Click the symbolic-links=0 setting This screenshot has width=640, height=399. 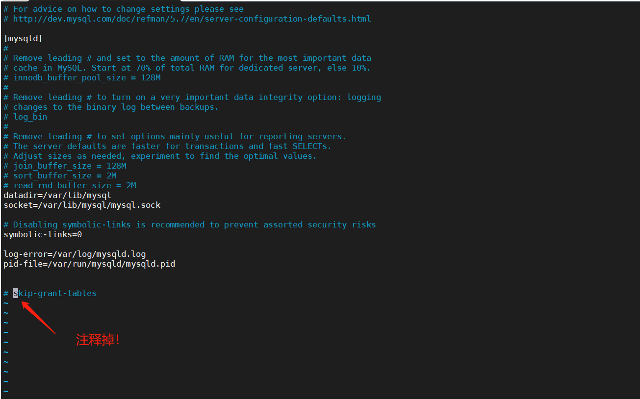pyautogui.click(x=43, y=234)
